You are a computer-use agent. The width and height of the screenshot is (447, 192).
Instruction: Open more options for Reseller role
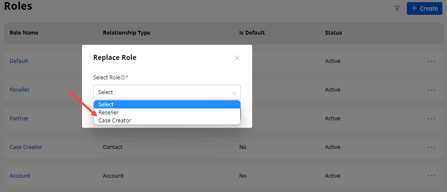click(x=431, y=90)
